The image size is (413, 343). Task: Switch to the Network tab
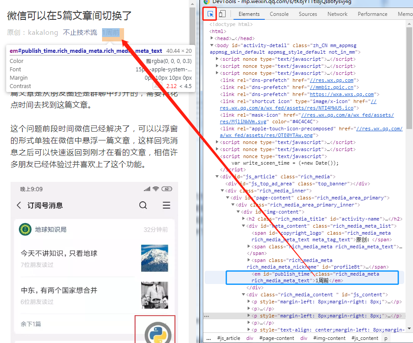pyautogui.click(x=337, y=14)
